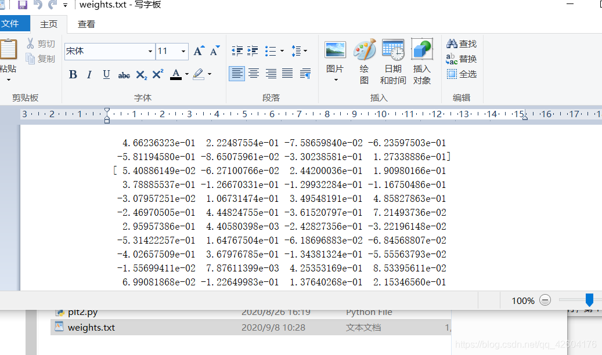Undo the last action in the quick access toolbar
Viewport: 602px width, 355px height.
38,5
